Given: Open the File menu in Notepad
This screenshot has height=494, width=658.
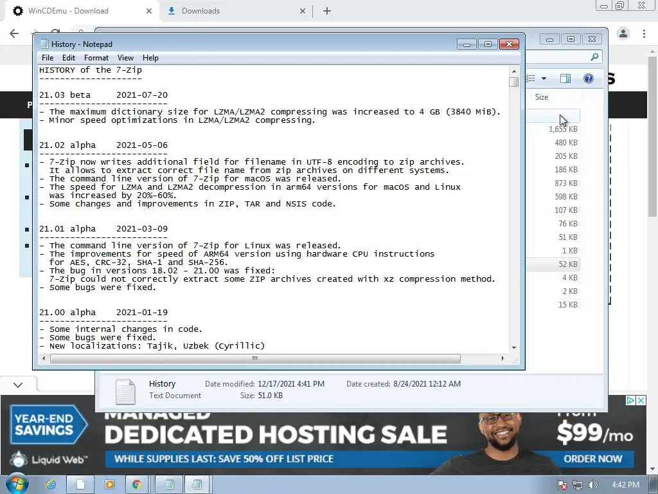Looking at the screenshot, I should pyautogui.click(x=48, y=58).
